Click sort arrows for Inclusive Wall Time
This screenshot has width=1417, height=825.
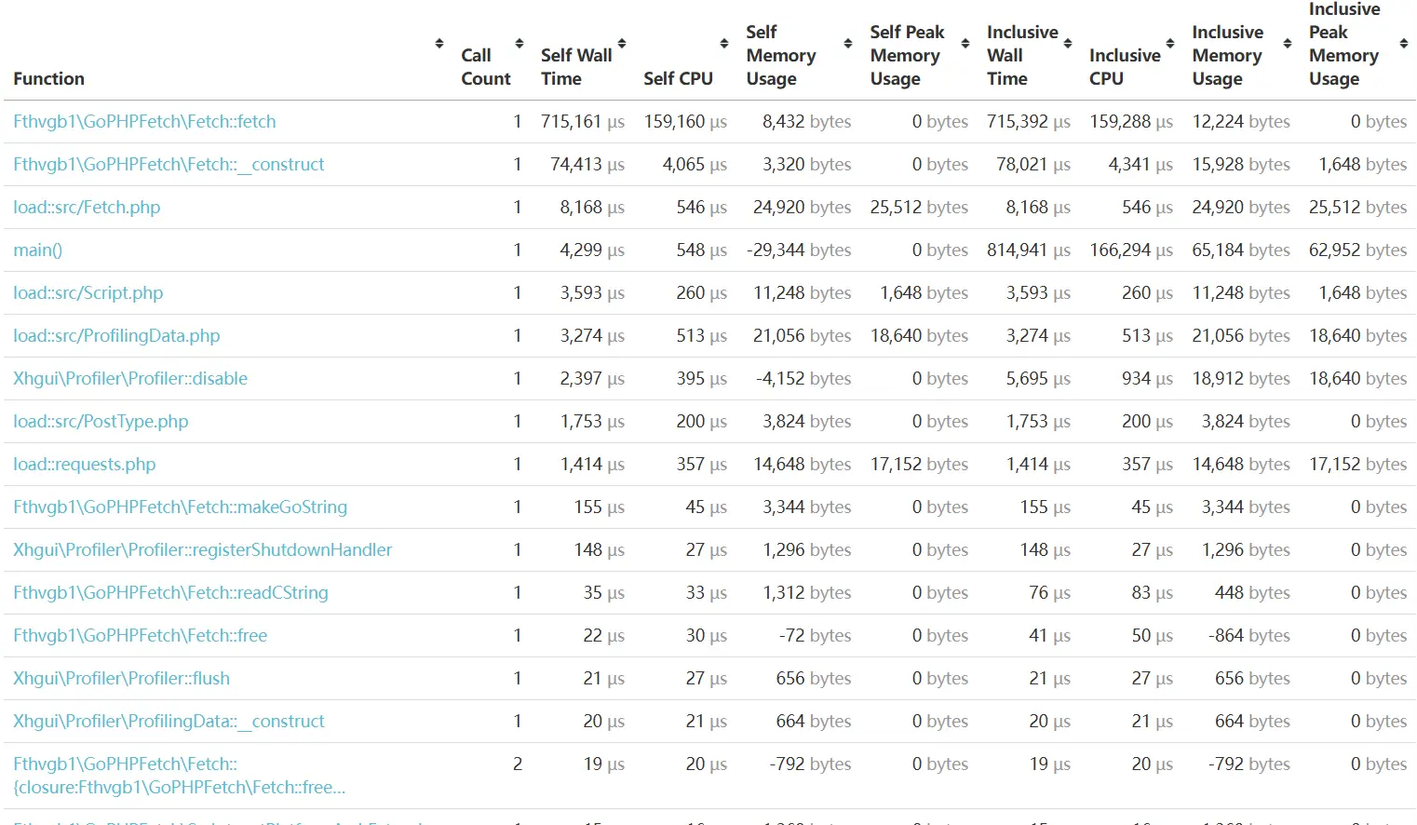click(x=1068, y=44)
